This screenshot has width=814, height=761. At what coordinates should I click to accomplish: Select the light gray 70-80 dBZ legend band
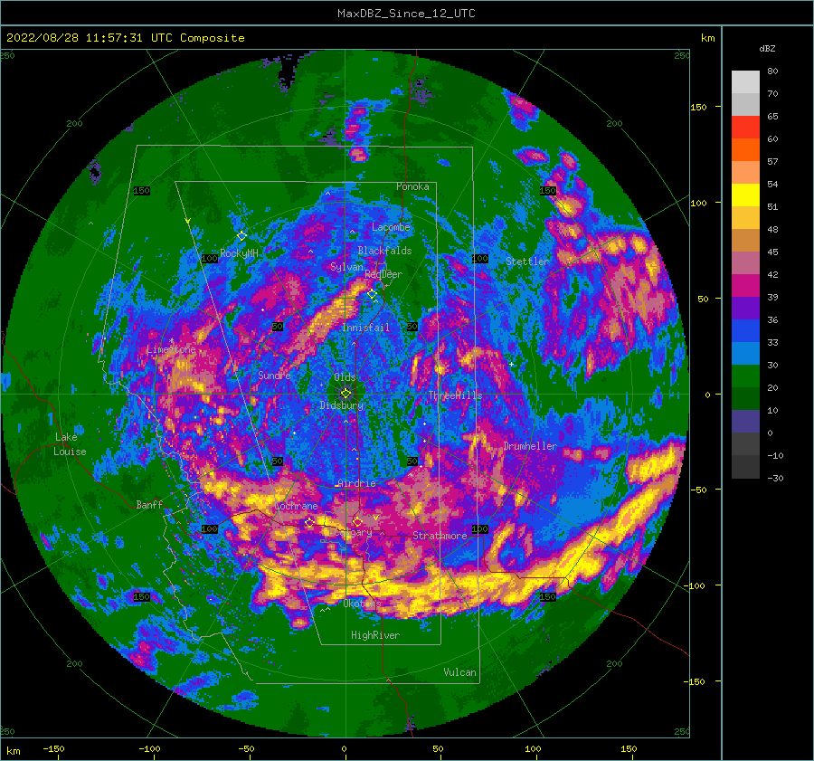point(745,82)
